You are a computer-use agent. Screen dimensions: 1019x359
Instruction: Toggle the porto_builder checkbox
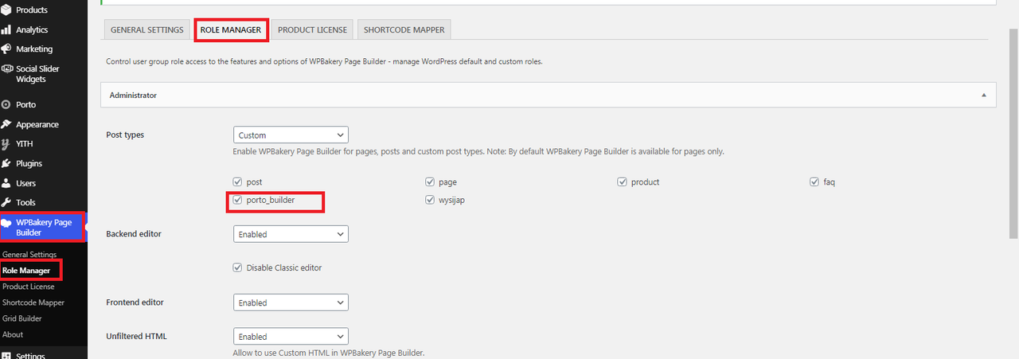(238, 201)
